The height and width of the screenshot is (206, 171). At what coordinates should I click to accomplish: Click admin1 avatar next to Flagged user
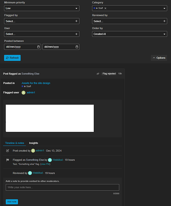coord(23,93)
